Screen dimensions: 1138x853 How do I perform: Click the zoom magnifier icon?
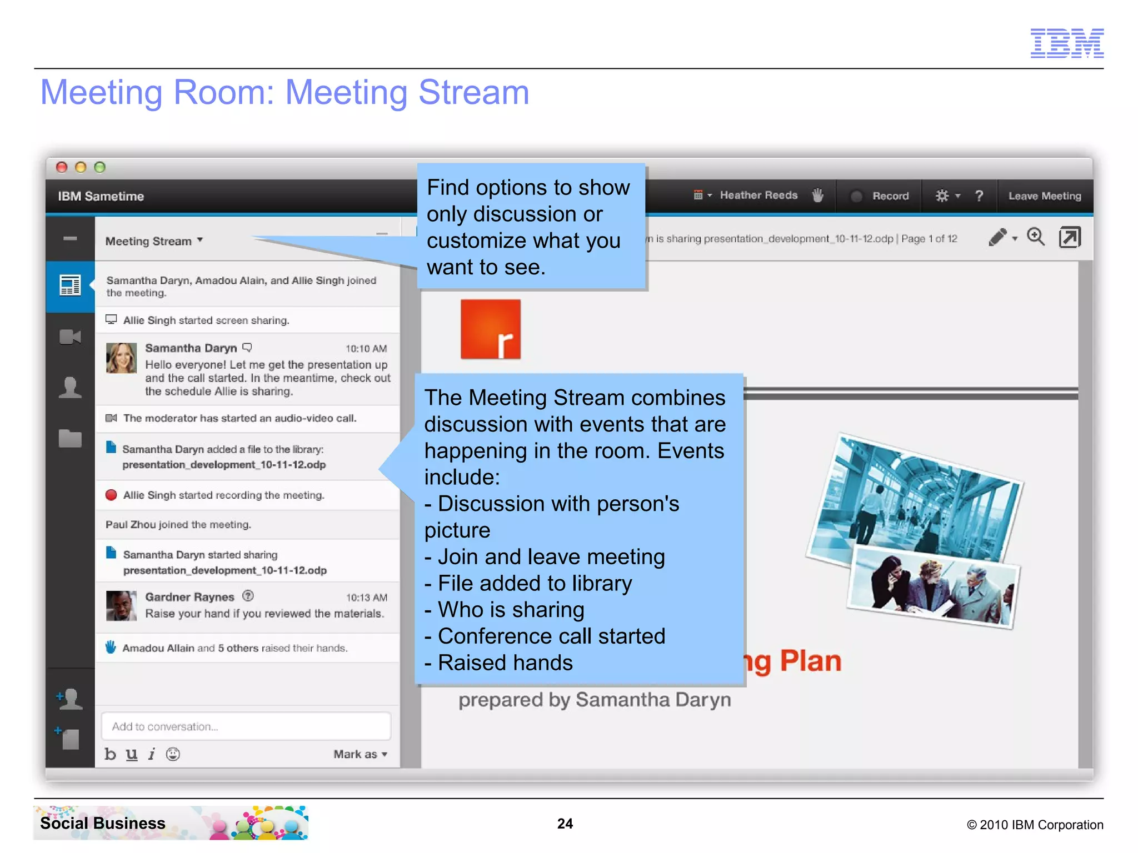tap(1036, 237)
